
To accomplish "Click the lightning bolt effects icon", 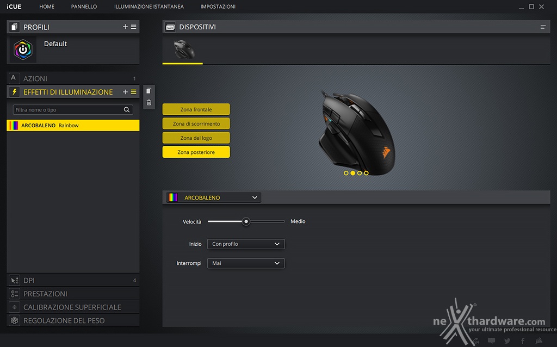I will (14, 92).
